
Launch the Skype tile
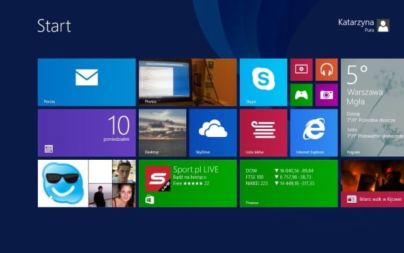263,82
